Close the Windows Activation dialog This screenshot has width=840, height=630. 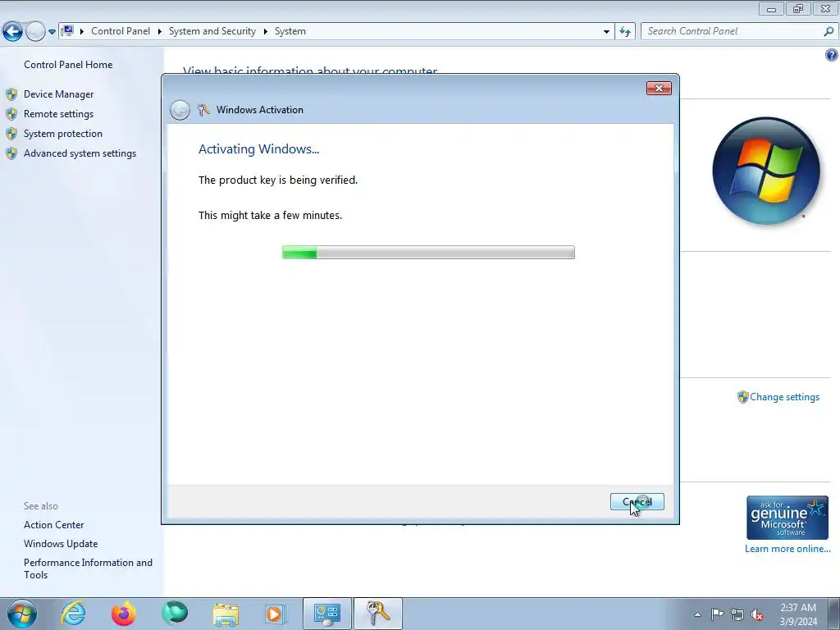(x=659, y=89)
